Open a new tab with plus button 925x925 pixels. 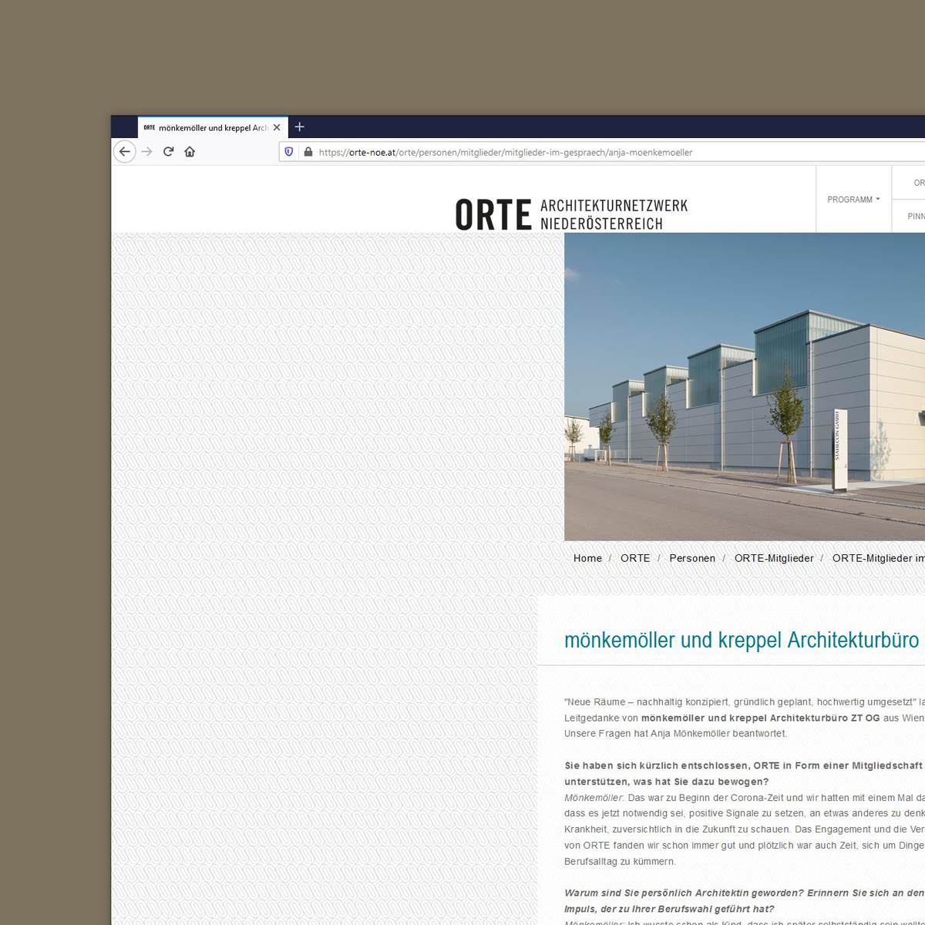(x=300, y=127)
